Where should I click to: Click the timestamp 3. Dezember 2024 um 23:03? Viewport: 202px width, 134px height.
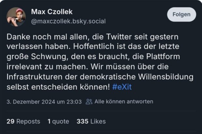pos(44,101)
